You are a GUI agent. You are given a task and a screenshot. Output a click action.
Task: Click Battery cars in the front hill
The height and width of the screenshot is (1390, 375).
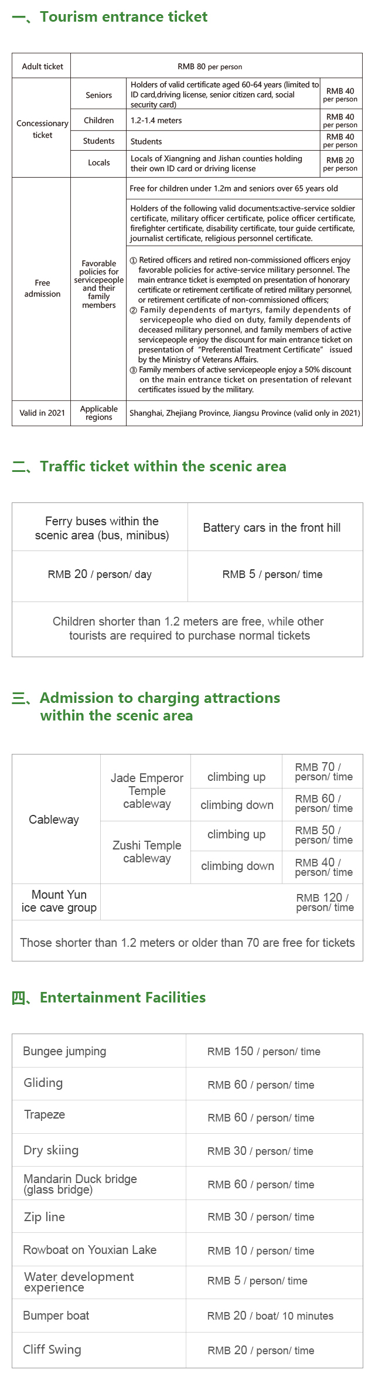272,528
